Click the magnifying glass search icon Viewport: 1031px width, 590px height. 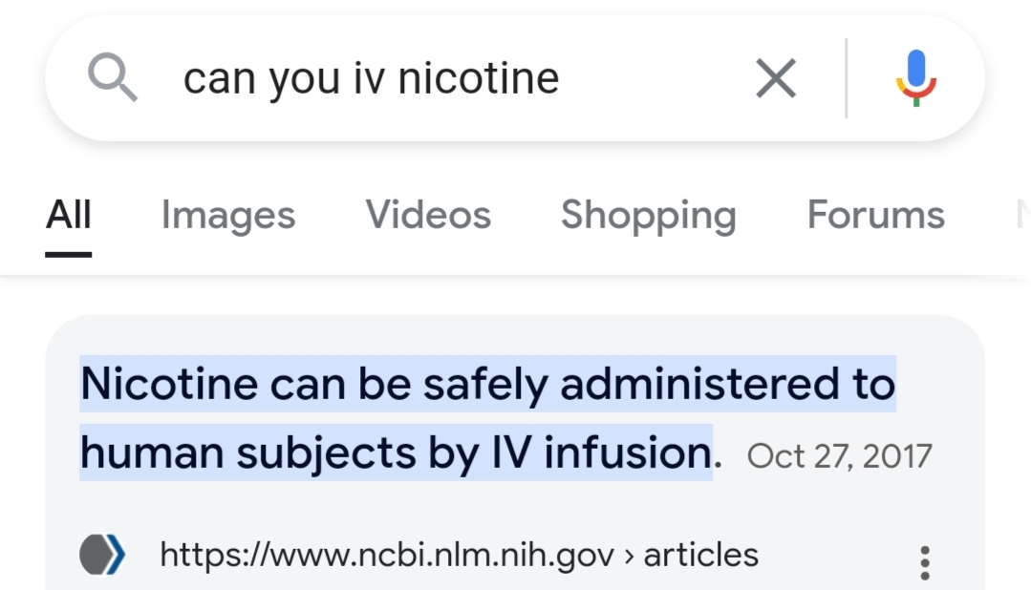coord(113,77)
